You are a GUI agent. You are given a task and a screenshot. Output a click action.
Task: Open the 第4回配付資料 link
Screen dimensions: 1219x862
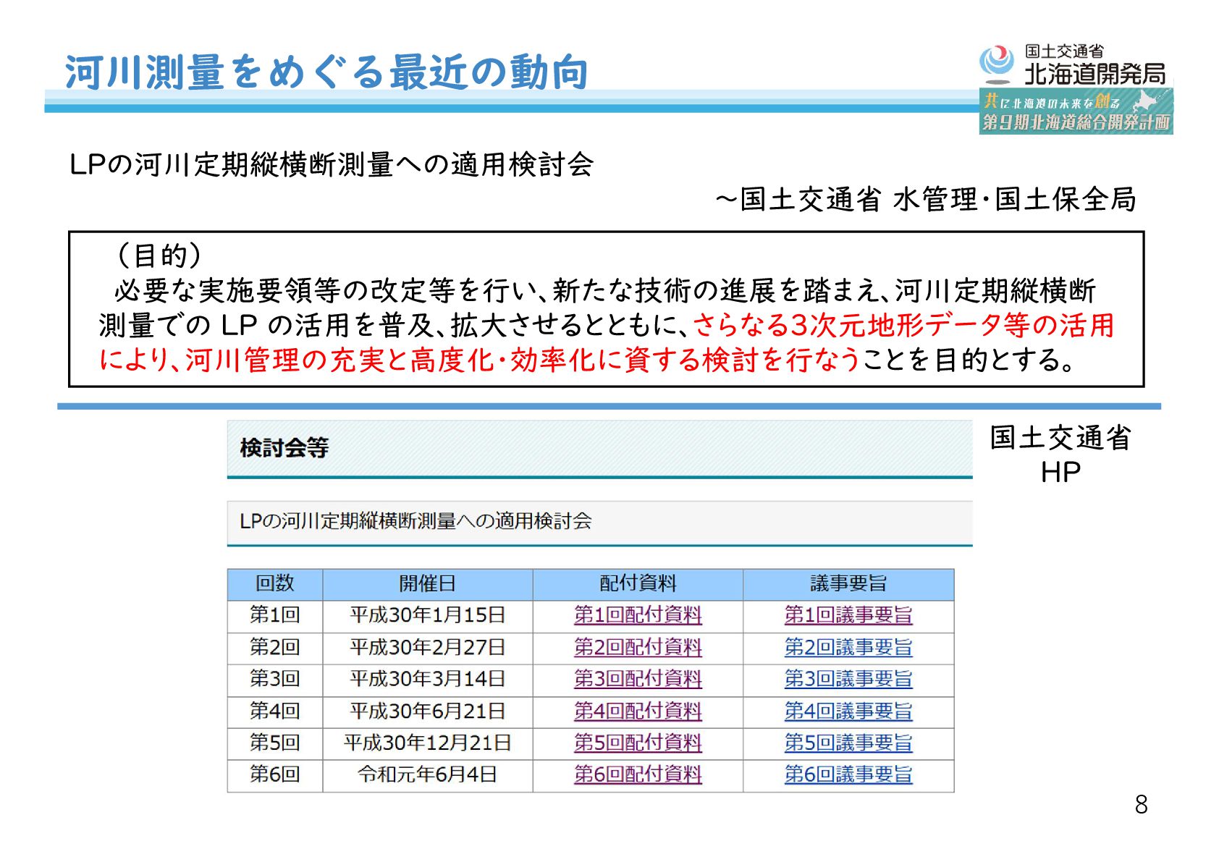(x=638, y=711)
